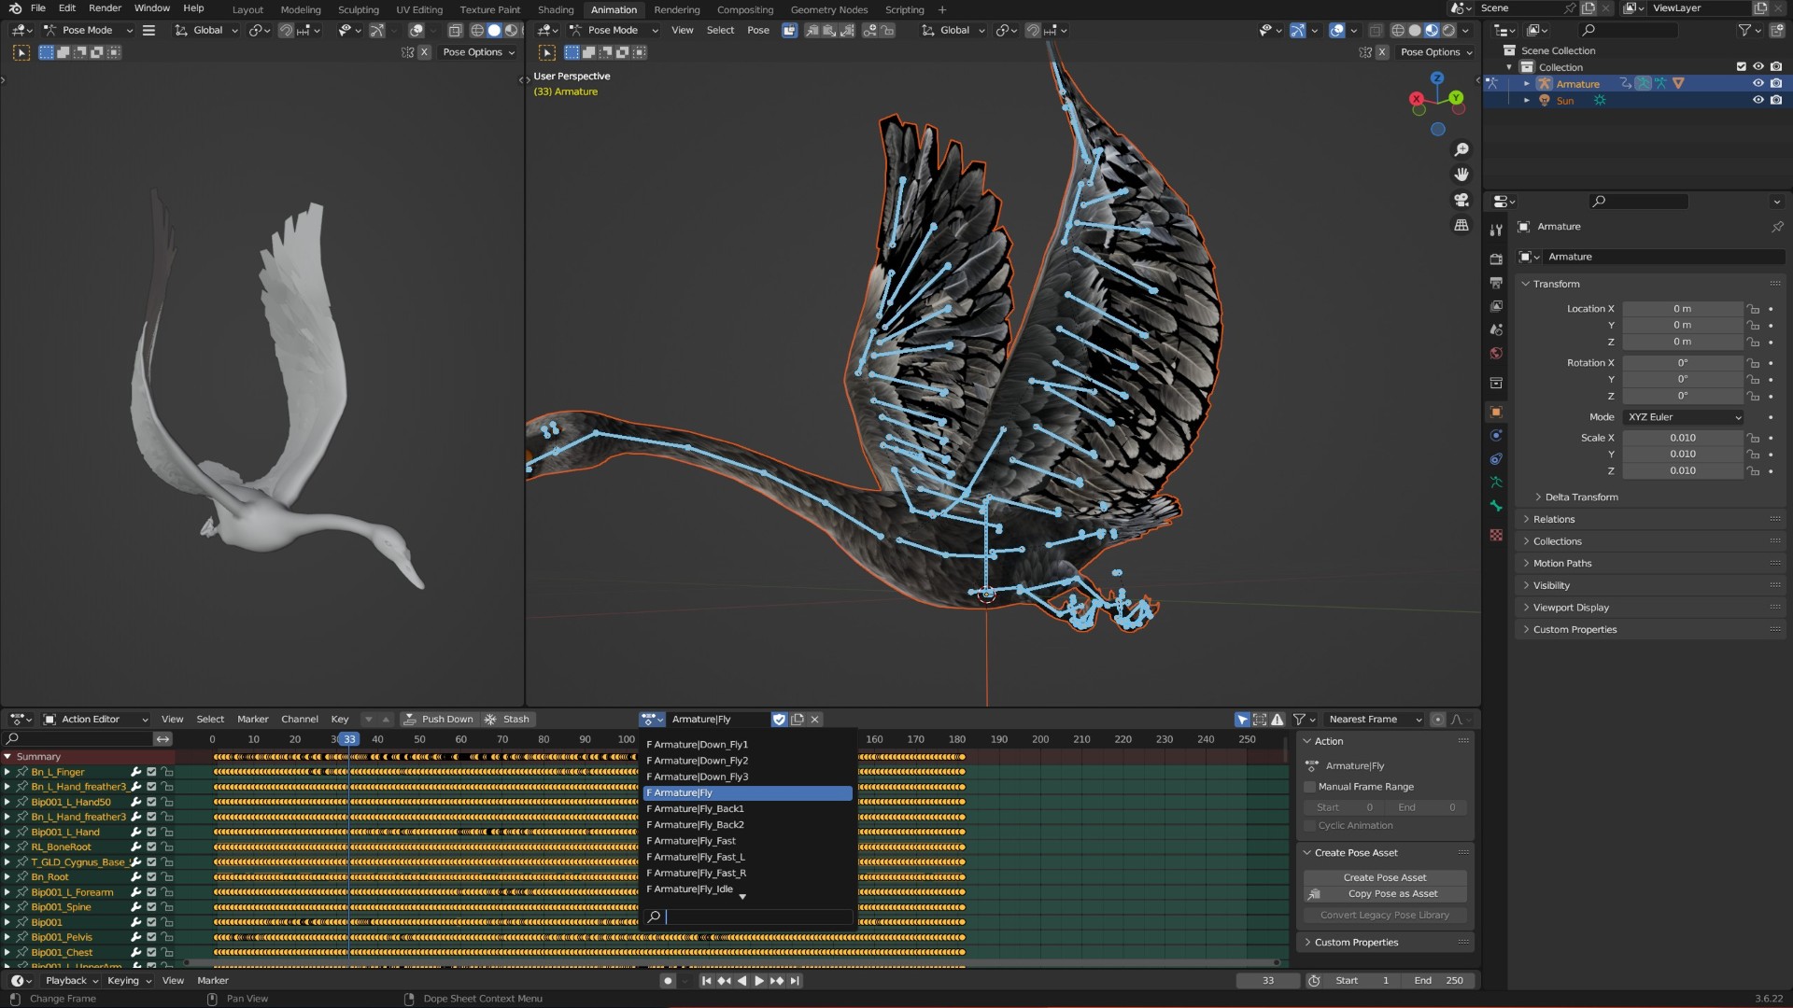Hide the Sun object in viewport

pyautogui.click(x=1758, y=101)
